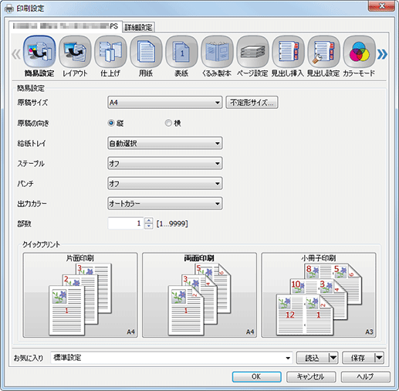Choose the 片面印刷 quick print thumbnail
The height and width of the screenshot is (391, 399).
coord(80,295)
